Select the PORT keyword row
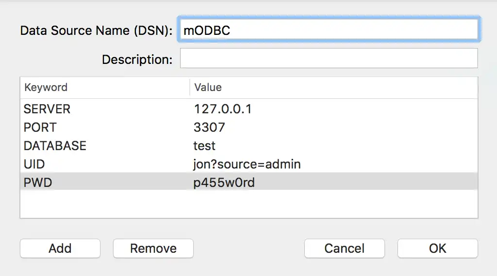Viewport: 497px width, 276px height. coord(40,127)
